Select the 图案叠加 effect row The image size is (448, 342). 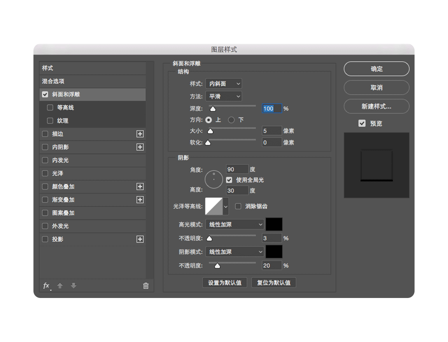point(93,213)
